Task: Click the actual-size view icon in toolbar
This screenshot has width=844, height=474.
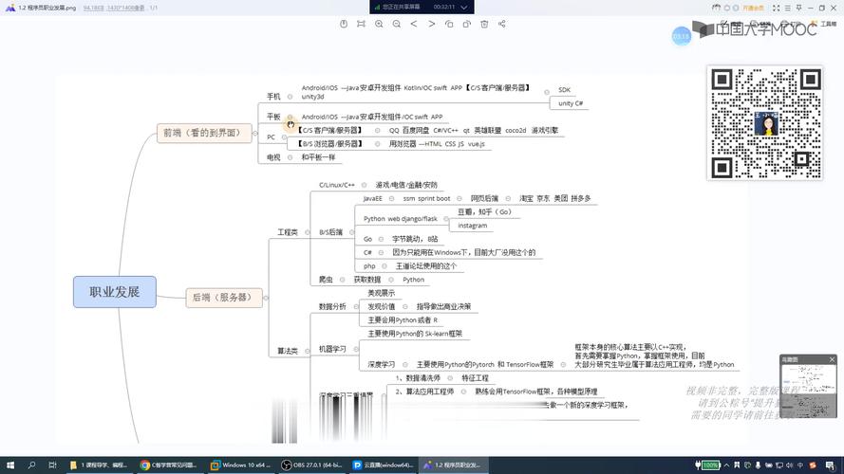Action: [x=344, y=24]
